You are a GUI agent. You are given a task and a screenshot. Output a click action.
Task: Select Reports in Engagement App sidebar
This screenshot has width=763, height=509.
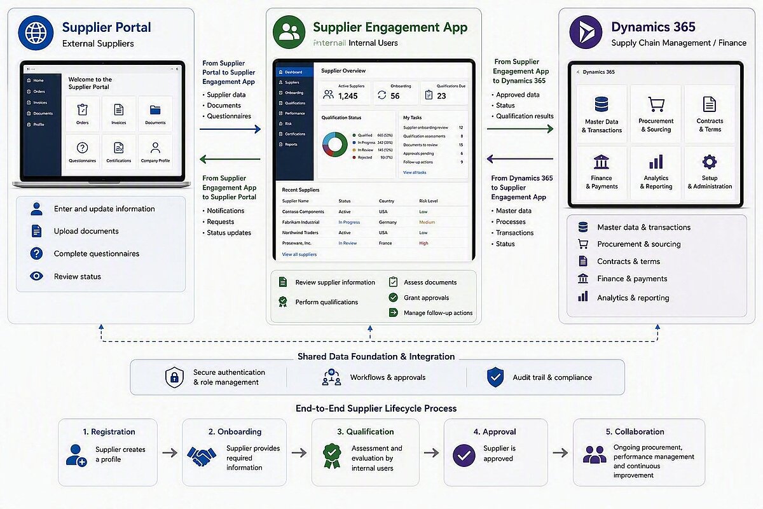point(294,144)
